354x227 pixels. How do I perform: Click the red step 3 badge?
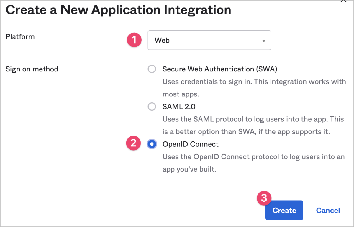(x=264, y=198)
